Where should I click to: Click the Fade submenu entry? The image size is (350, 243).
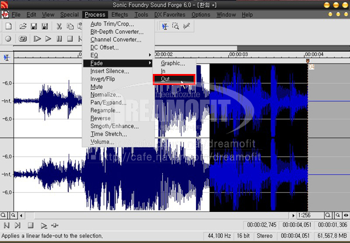click(x=118, y=64)
